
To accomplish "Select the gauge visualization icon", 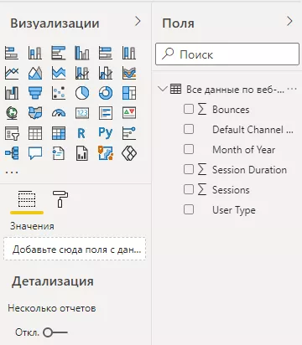I will [59, 113].
